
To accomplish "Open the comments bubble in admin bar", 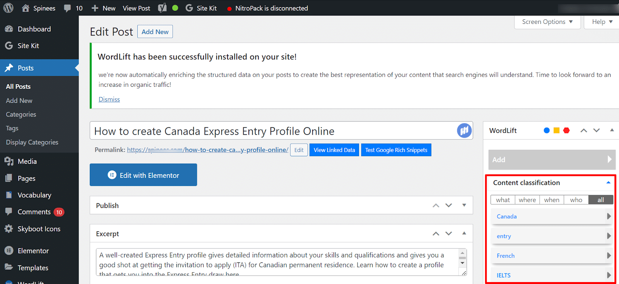I will tap(67, 8).
